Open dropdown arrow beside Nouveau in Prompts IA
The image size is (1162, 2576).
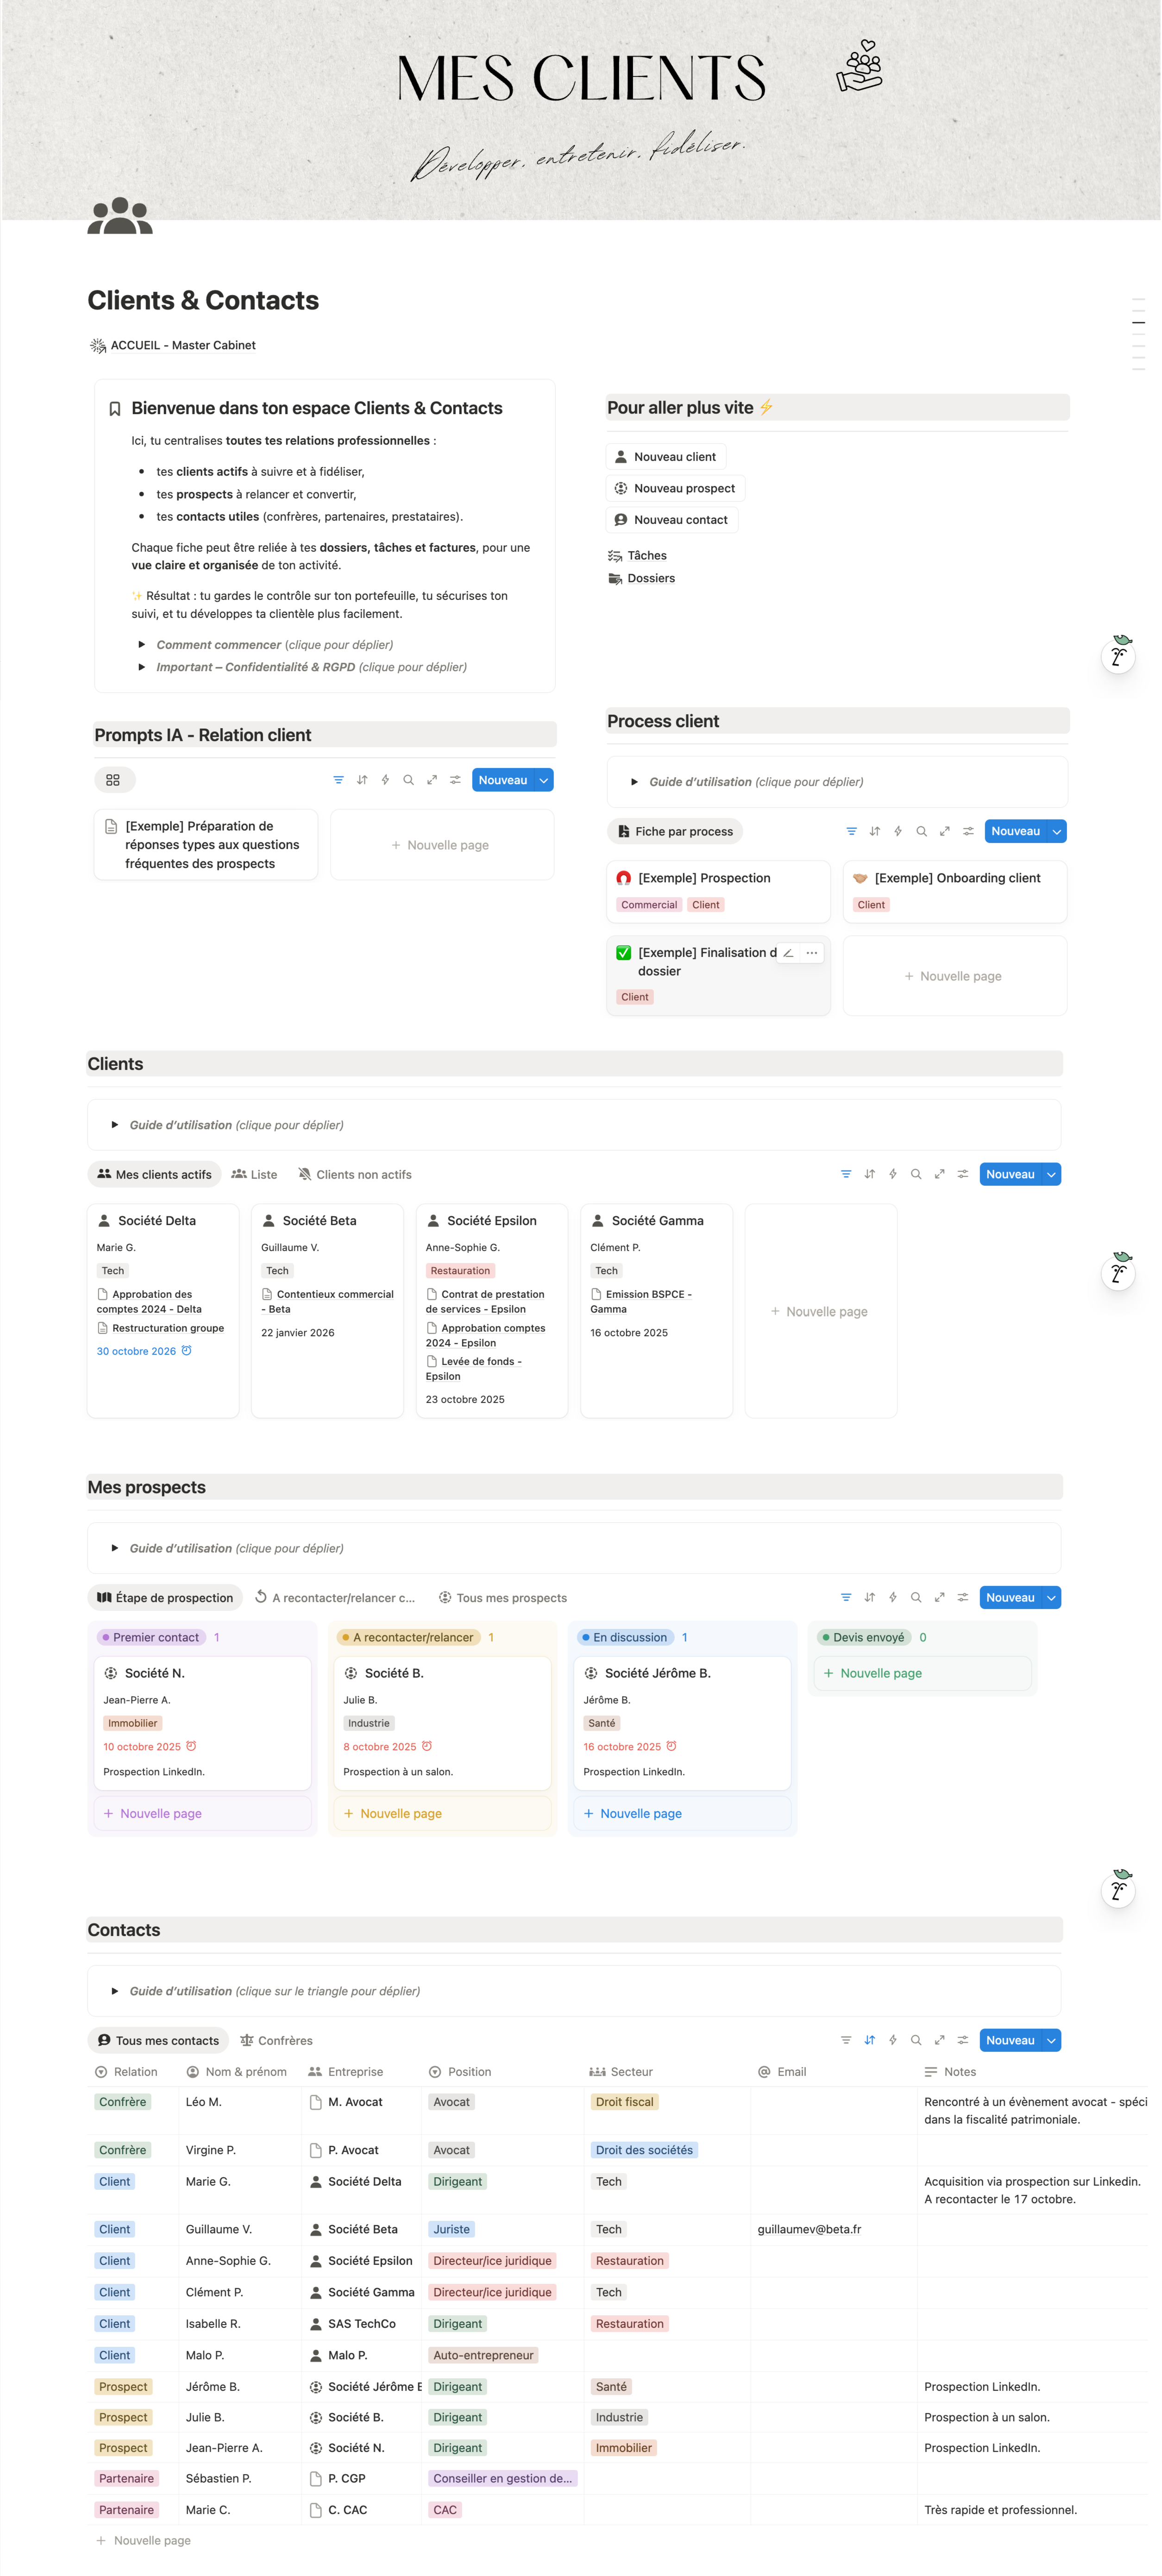(544, 780)
